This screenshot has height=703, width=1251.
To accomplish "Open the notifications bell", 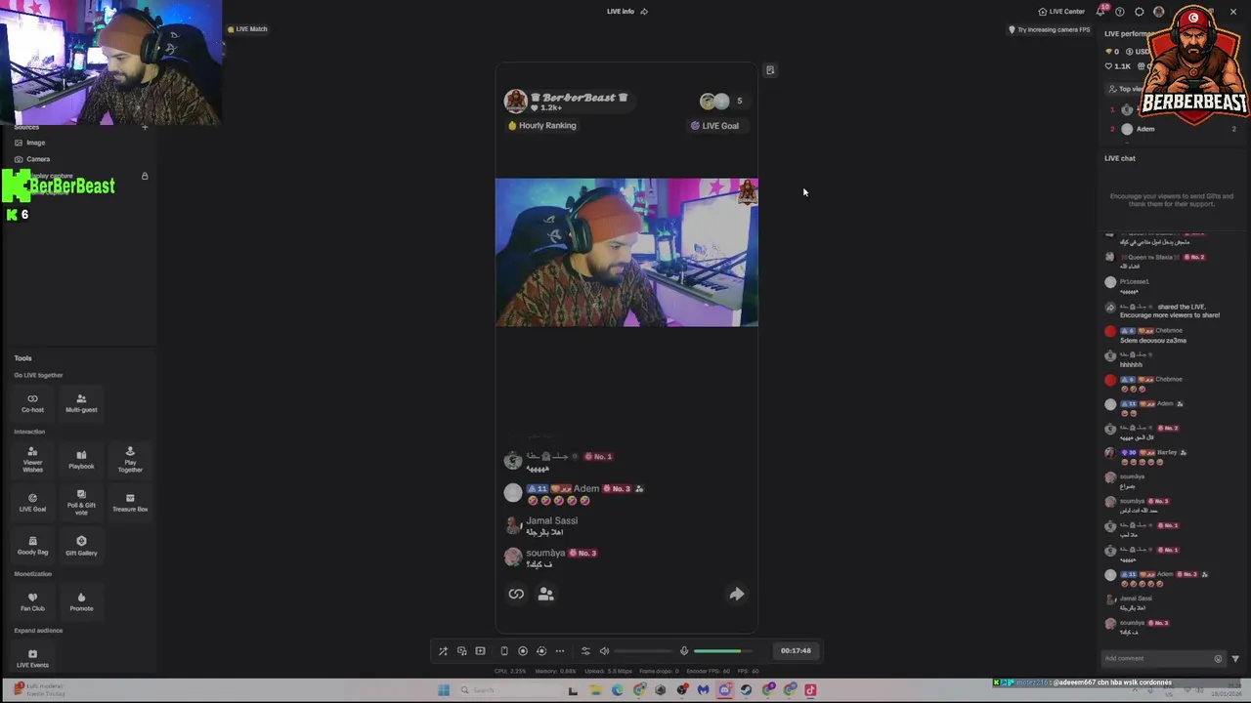I will pos(1101,12).
